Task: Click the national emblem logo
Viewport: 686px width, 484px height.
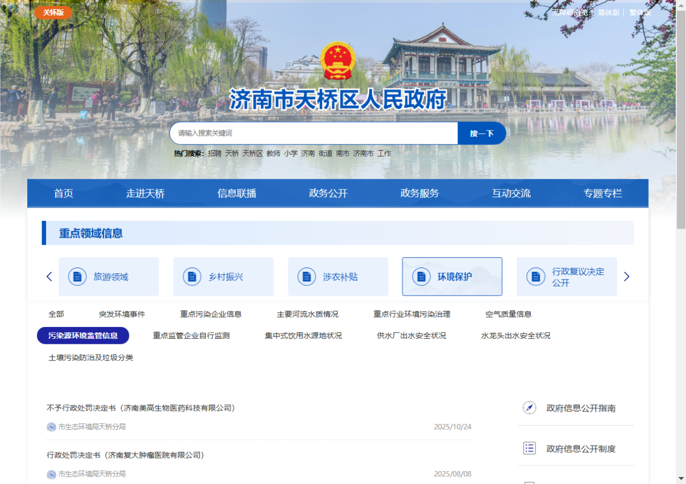Action: tap(337, 61)
